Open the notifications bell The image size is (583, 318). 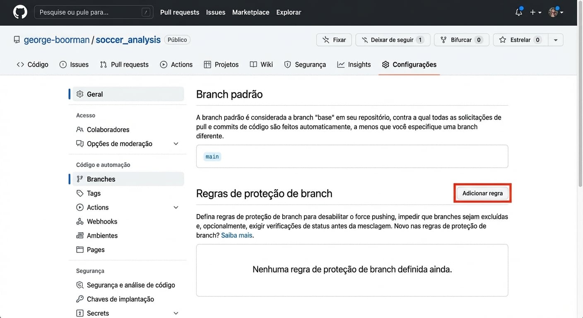pyautogui.click(x=518, y=12)
